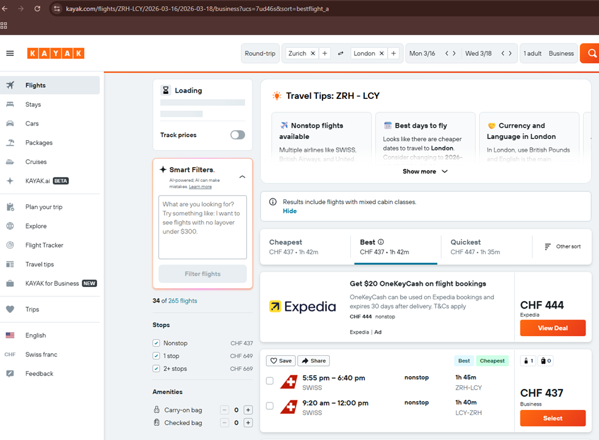The width and height of the screenshot is (599, 440).
Task: Decrease Checked bag count
Action: (225, 423)
